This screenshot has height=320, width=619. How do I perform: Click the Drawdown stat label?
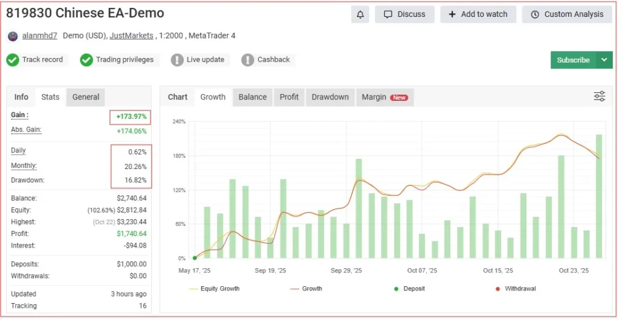point(28,180)
